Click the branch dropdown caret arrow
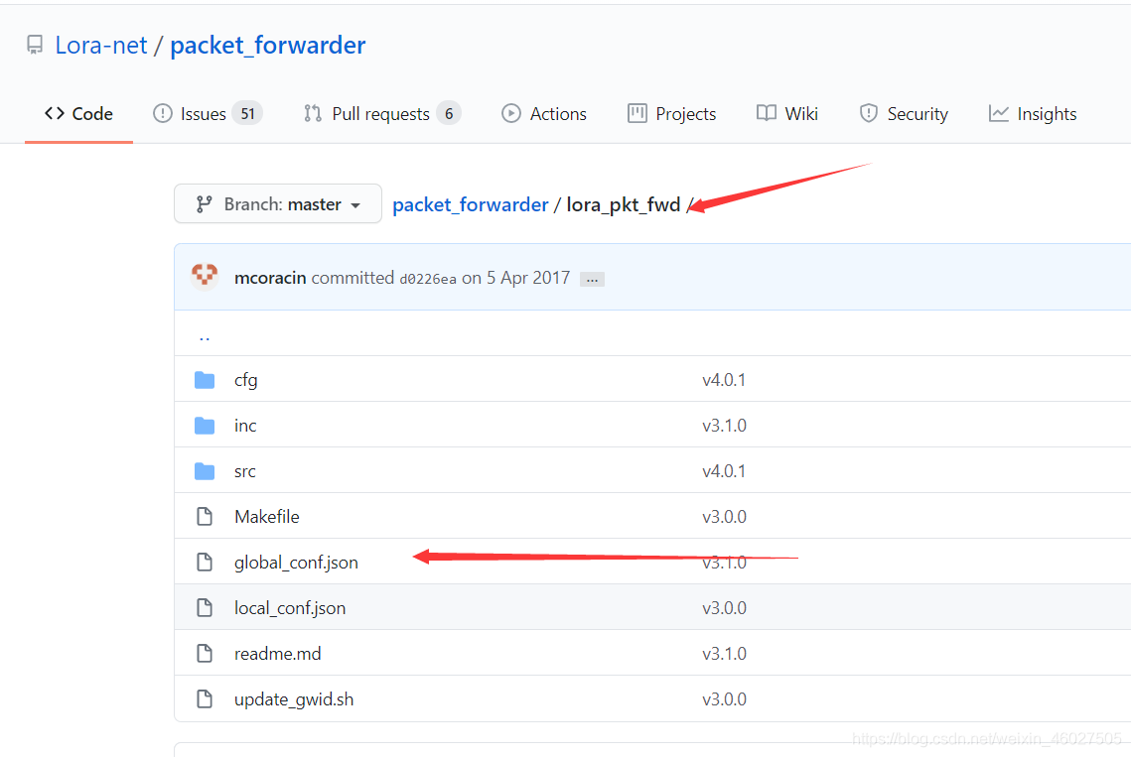 [355, 206]
